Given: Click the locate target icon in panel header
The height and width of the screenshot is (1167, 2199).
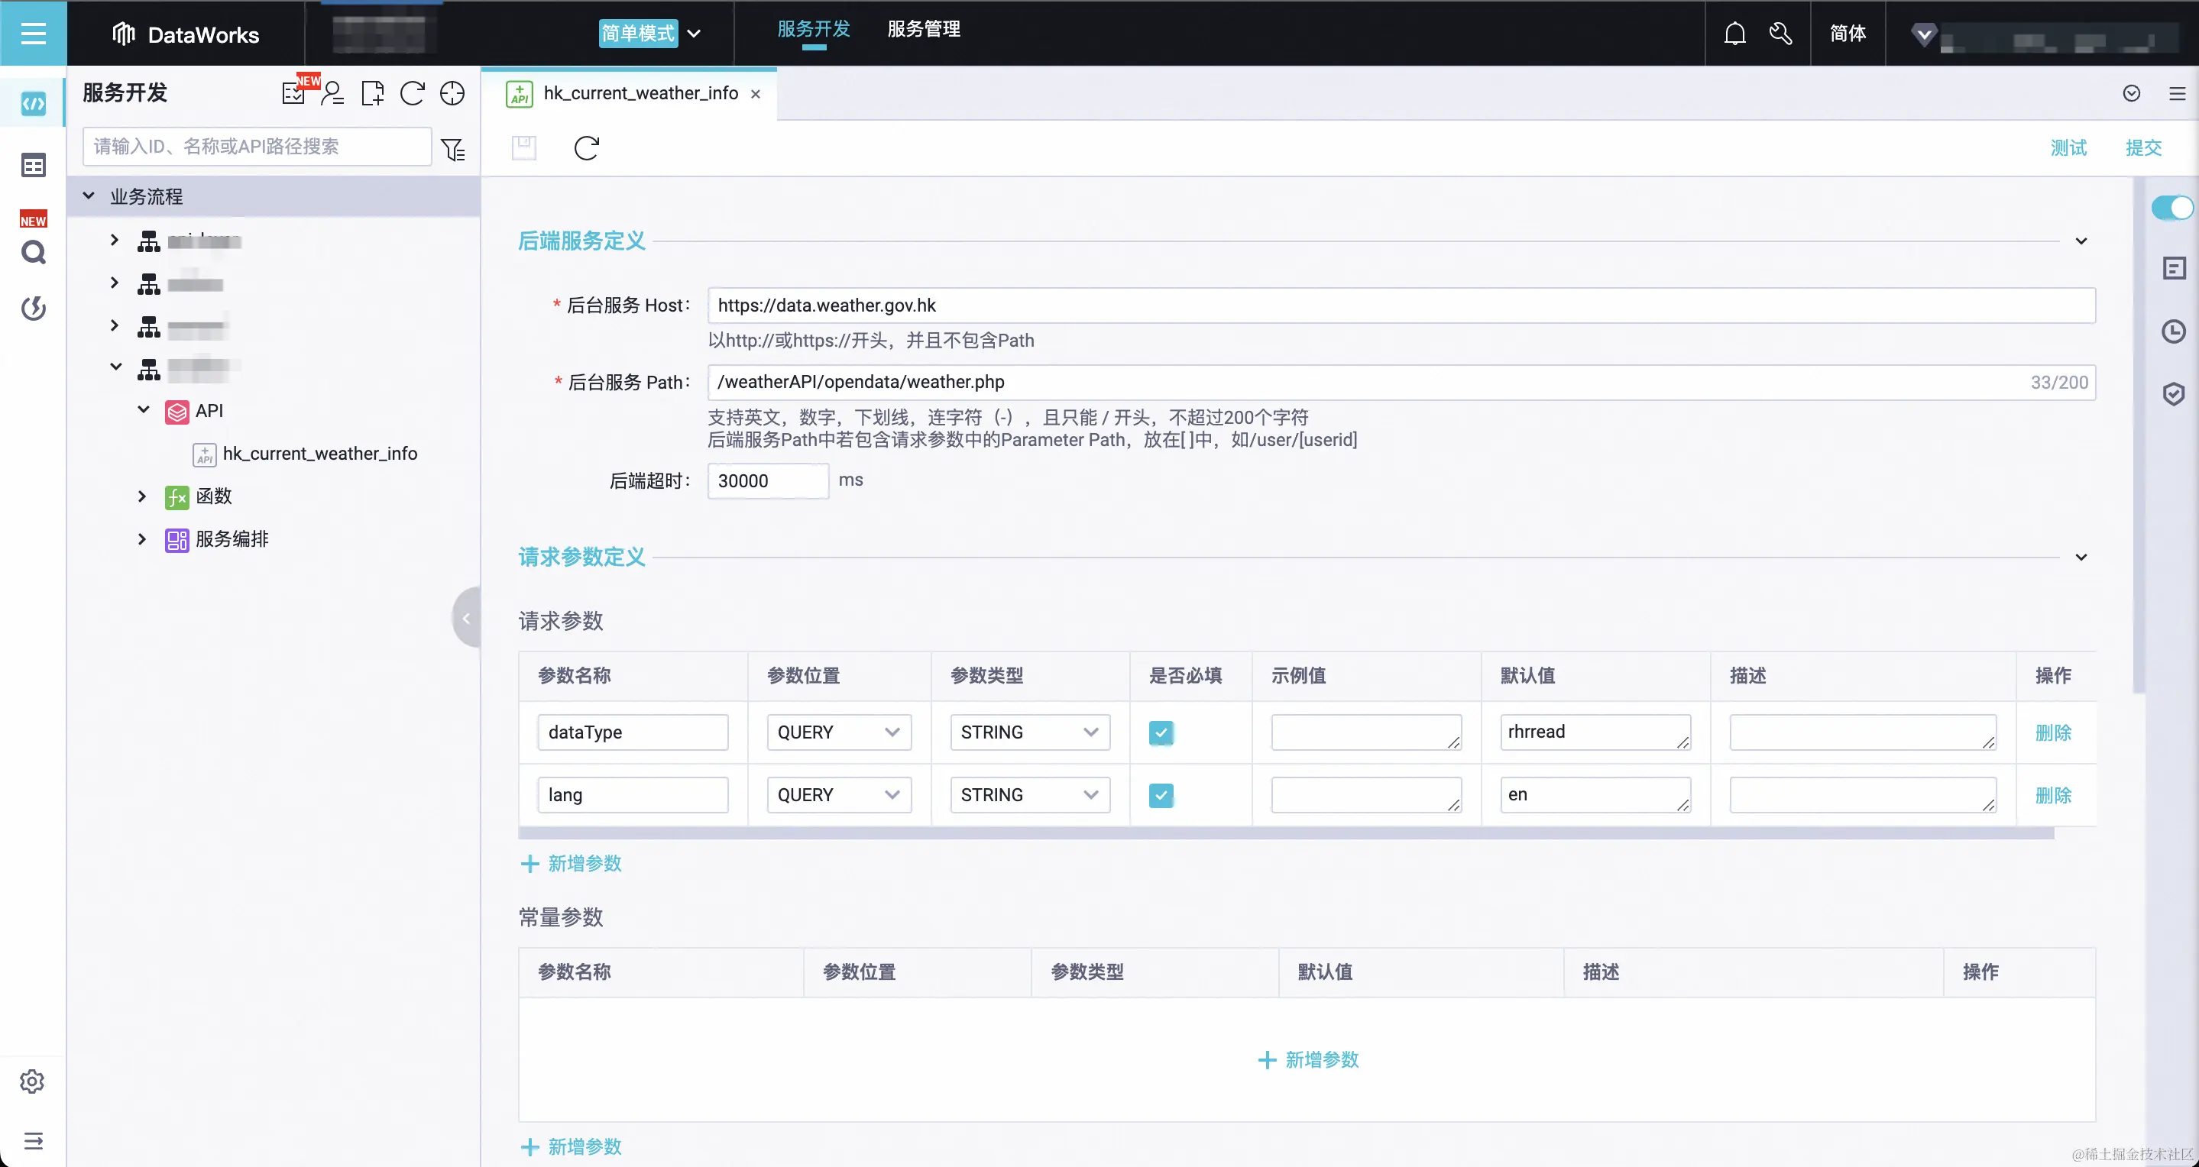Looking at the screenshot, I should tap(452, 93).
